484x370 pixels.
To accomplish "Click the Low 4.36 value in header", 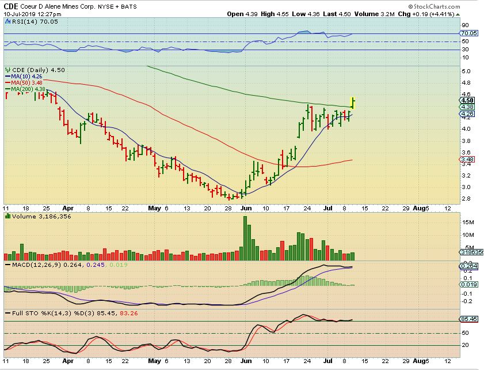I will (306, 14).
